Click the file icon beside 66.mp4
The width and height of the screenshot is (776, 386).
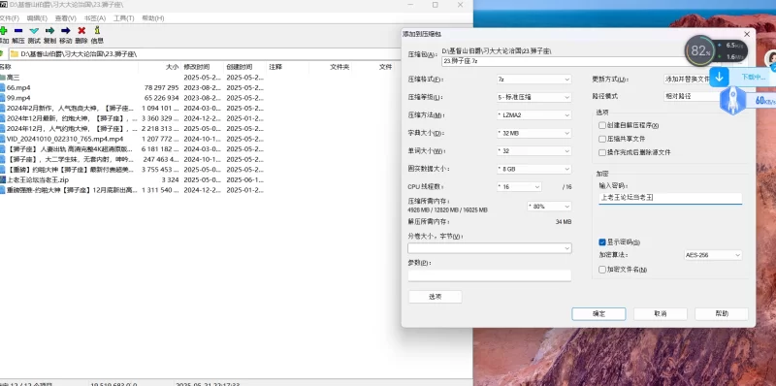(x=3, y=87)
